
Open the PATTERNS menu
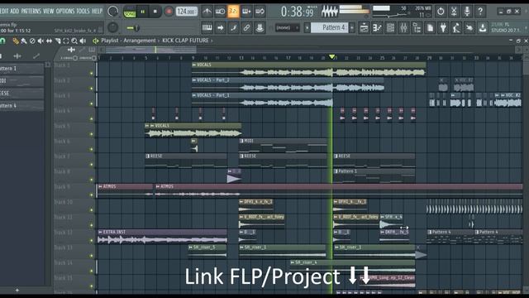coord(31,11)
